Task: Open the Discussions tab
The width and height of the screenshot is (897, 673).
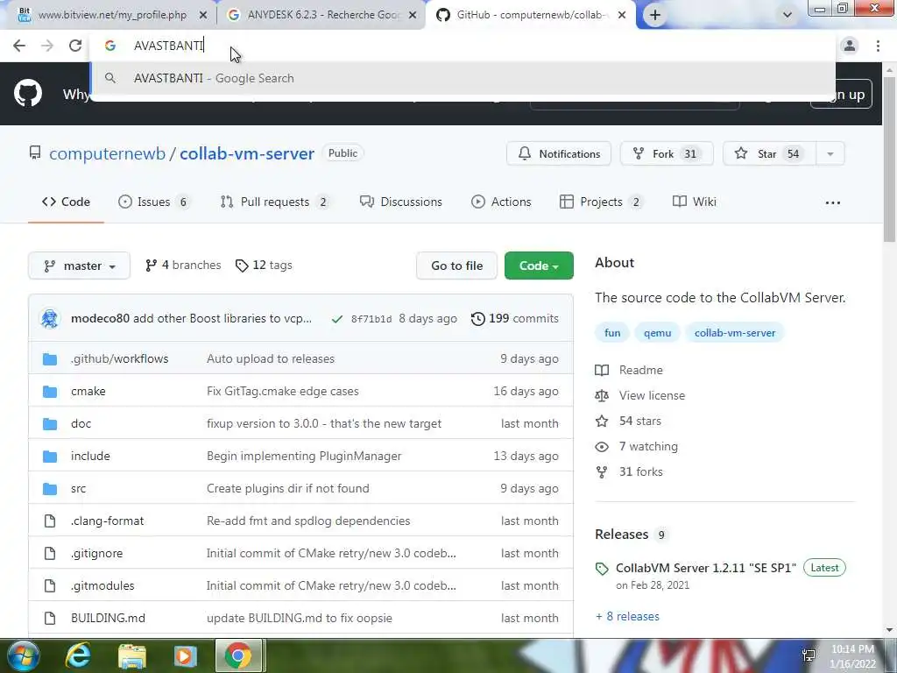Action: pyautogui.click(x=401, y=202)
